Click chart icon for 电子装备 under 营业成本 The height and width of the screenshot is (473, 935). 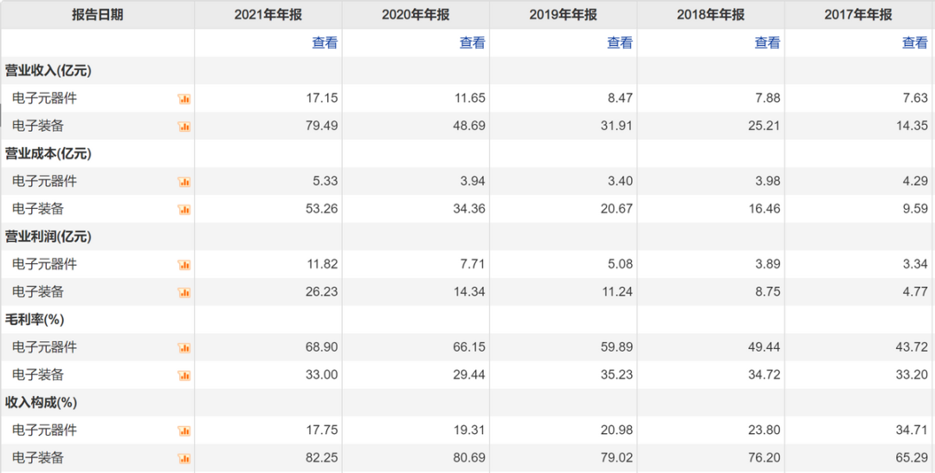point(184,210)
